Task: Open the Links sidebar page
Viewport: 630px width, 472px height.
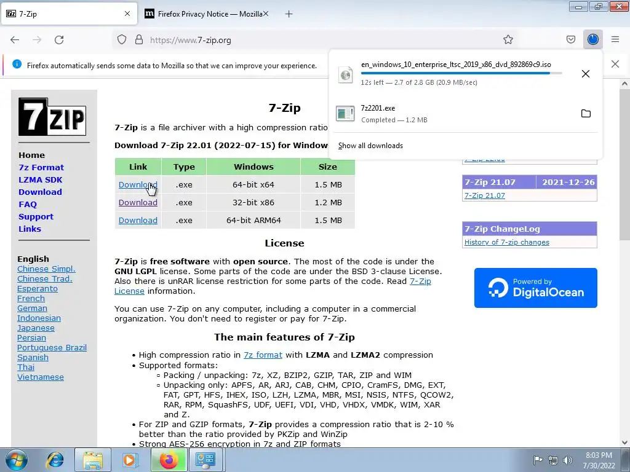Action: 30,229
